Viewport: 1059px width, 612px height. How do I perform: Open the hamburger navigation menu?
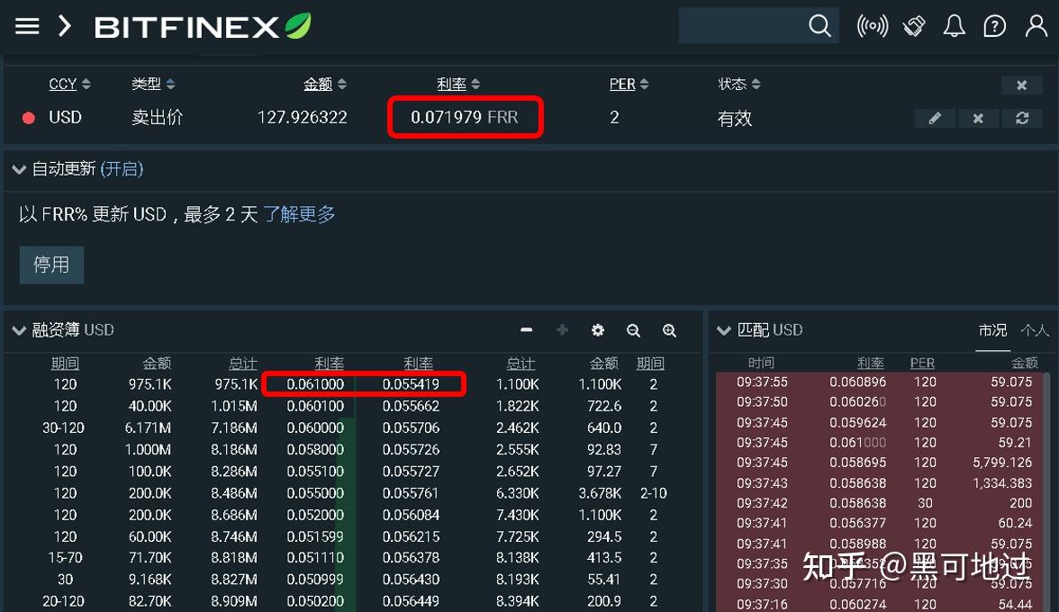[26, 25]
